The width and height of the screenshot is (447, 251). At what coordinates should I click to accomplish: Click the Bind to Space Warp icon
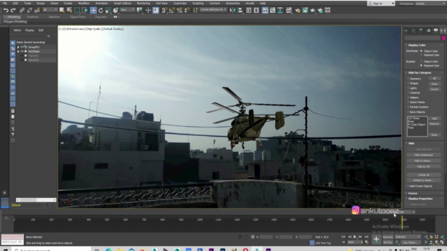(x=37, y=10)
